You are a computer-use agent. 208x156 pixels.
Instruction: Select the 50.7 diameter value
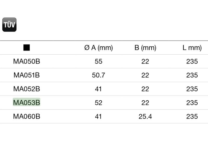click(x=99, y=75)
